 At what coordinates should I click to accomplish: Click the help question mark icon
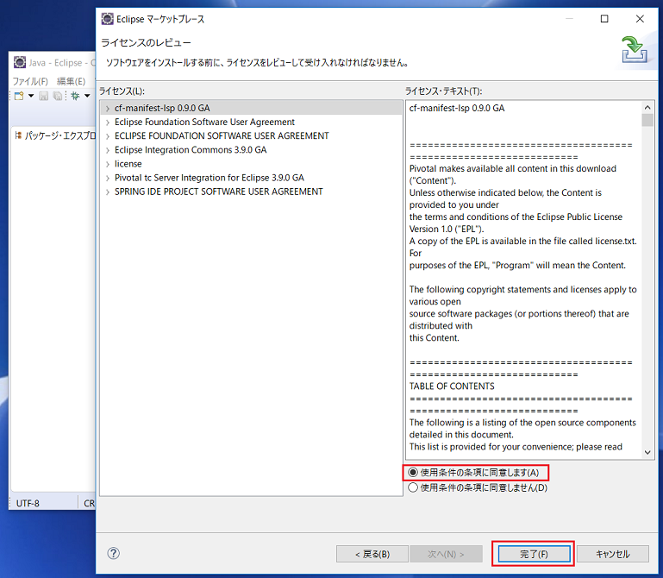pyautogui.click(x=113, y=553)
